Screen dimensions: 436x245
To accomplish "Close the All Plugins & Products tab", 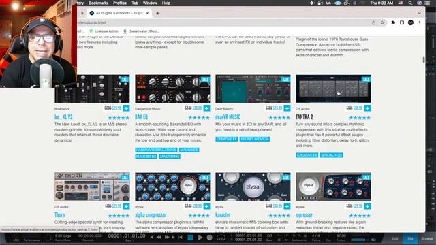I will click(147, 13).
